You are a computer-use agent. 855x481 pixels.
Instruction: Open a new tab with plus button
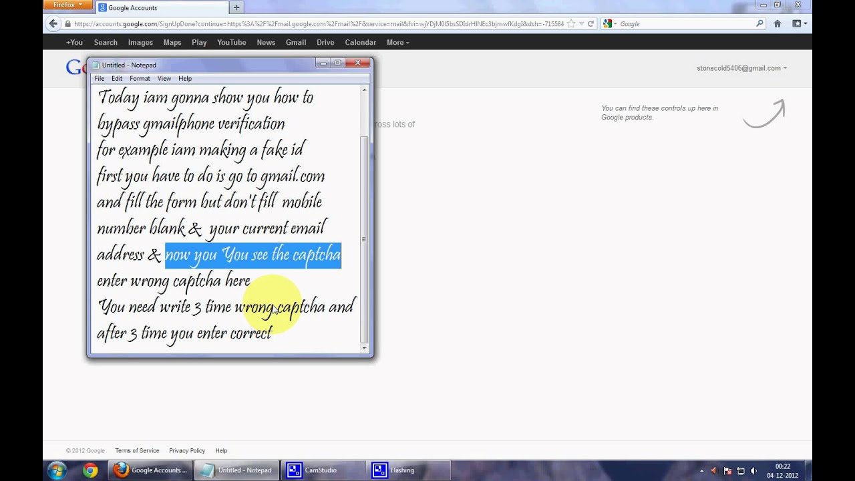click(236, 7)
